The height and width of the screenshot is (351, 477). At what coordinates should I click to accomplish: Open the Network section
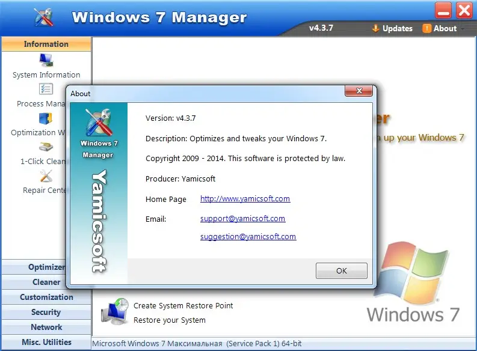coord(46,327)
